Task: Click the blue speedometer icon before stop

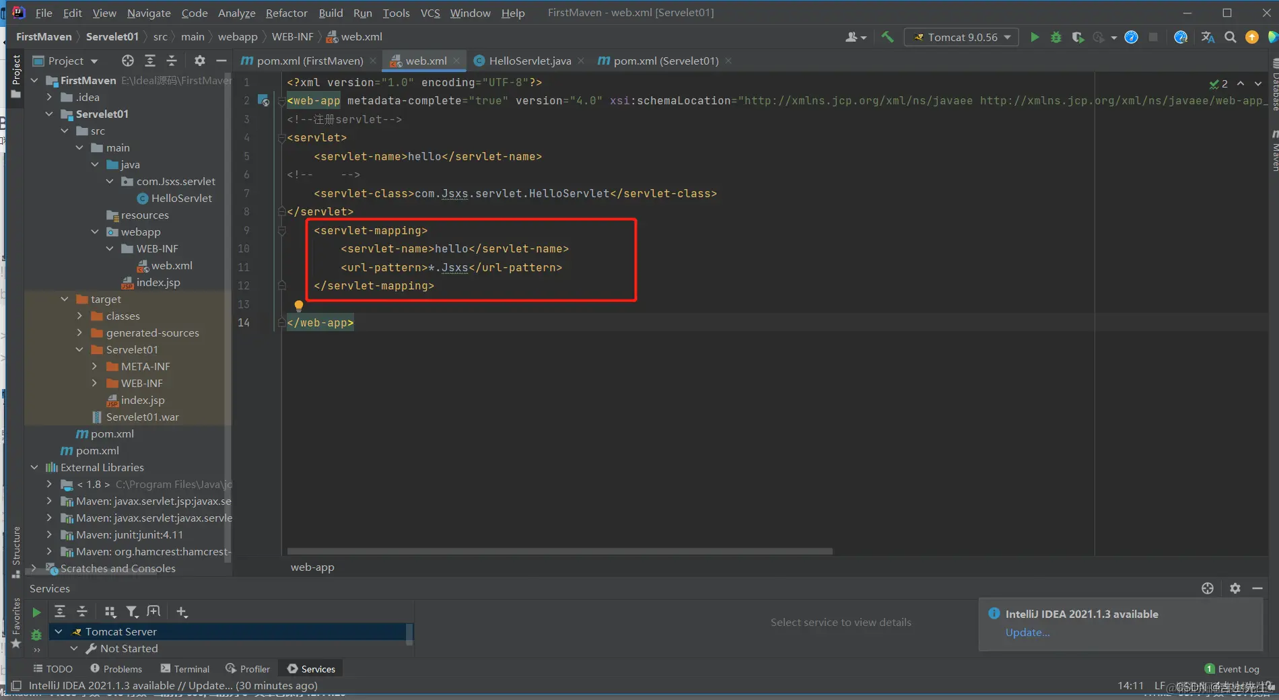Action: pos(1132,37)
